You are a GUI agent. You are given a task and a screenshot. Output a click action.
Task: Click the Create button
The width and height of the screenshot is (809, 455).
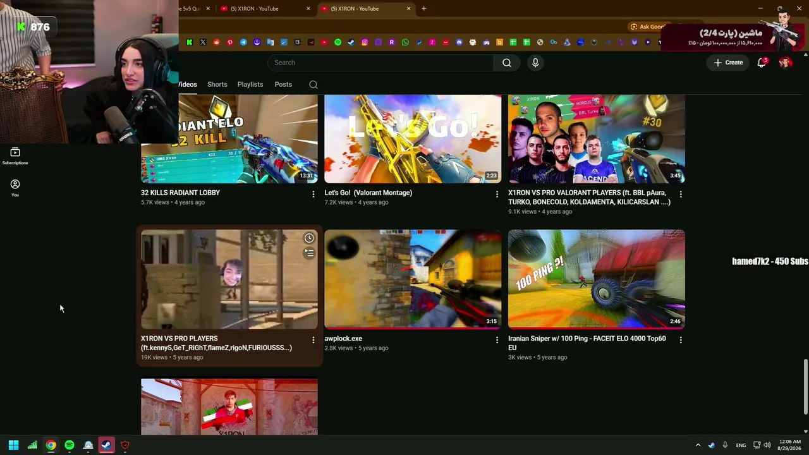coord(728,63)
